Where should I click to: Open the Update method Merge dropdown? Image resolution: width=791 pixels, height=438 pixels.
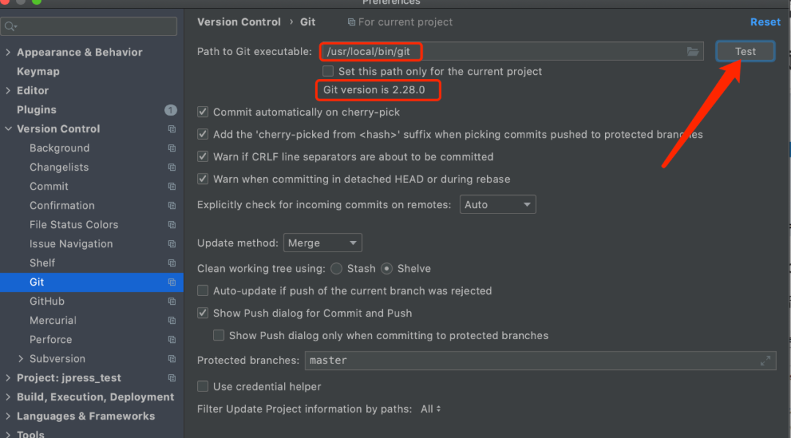click(322, 243)
